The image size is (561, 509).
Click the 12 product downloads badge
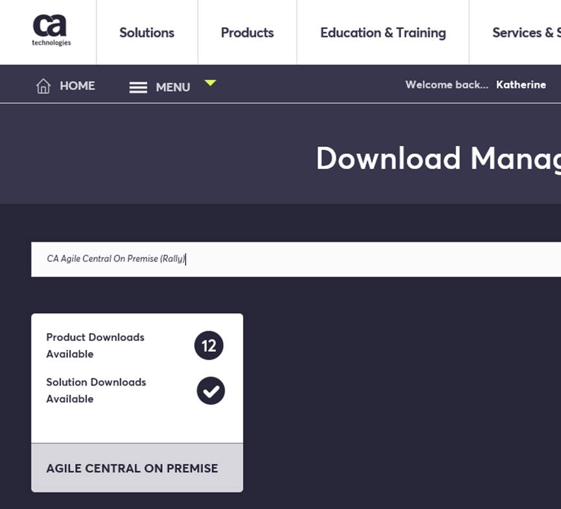point(209,345)
